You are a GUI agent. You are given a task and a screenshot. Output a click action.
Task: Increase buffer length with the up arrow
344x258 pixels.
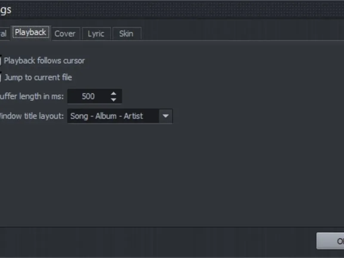click(114, 93)
